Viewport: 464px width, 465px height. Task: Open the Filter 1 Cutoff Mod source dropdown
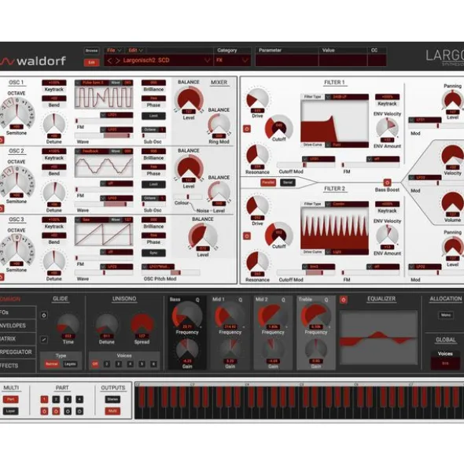point(319,159)
